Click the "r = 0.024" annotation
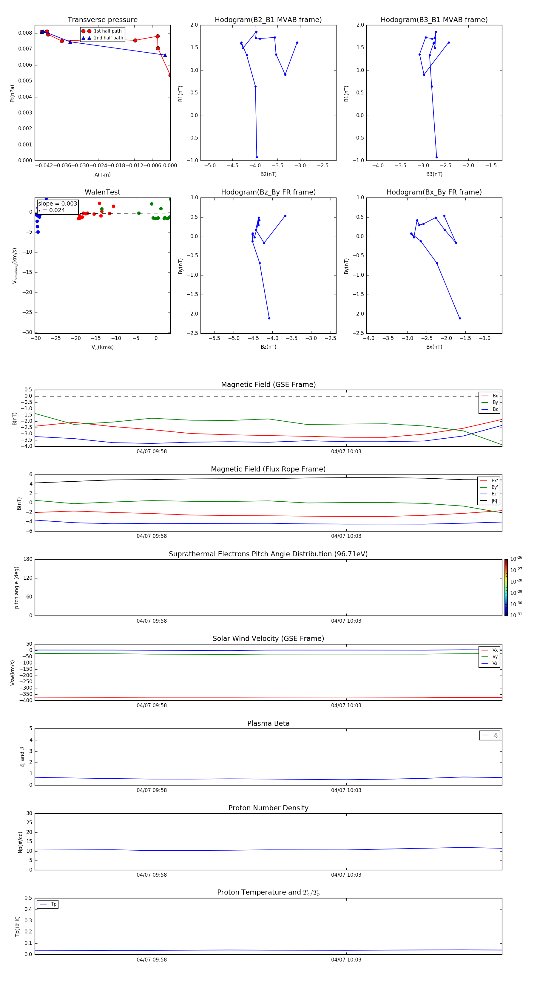Viewport: 537px width, 986px height. (52, 210)
